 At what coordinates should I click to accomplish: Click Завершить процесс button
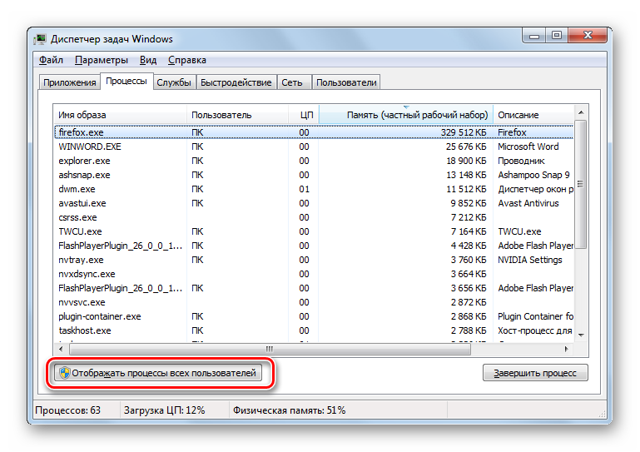pyautogui.click(x=535, y=373)
